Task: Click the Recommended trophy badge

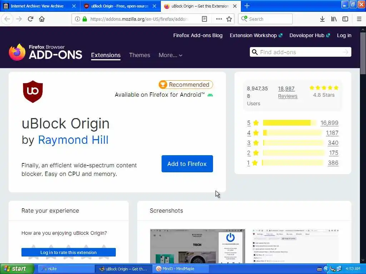Action: coord(186,85)
